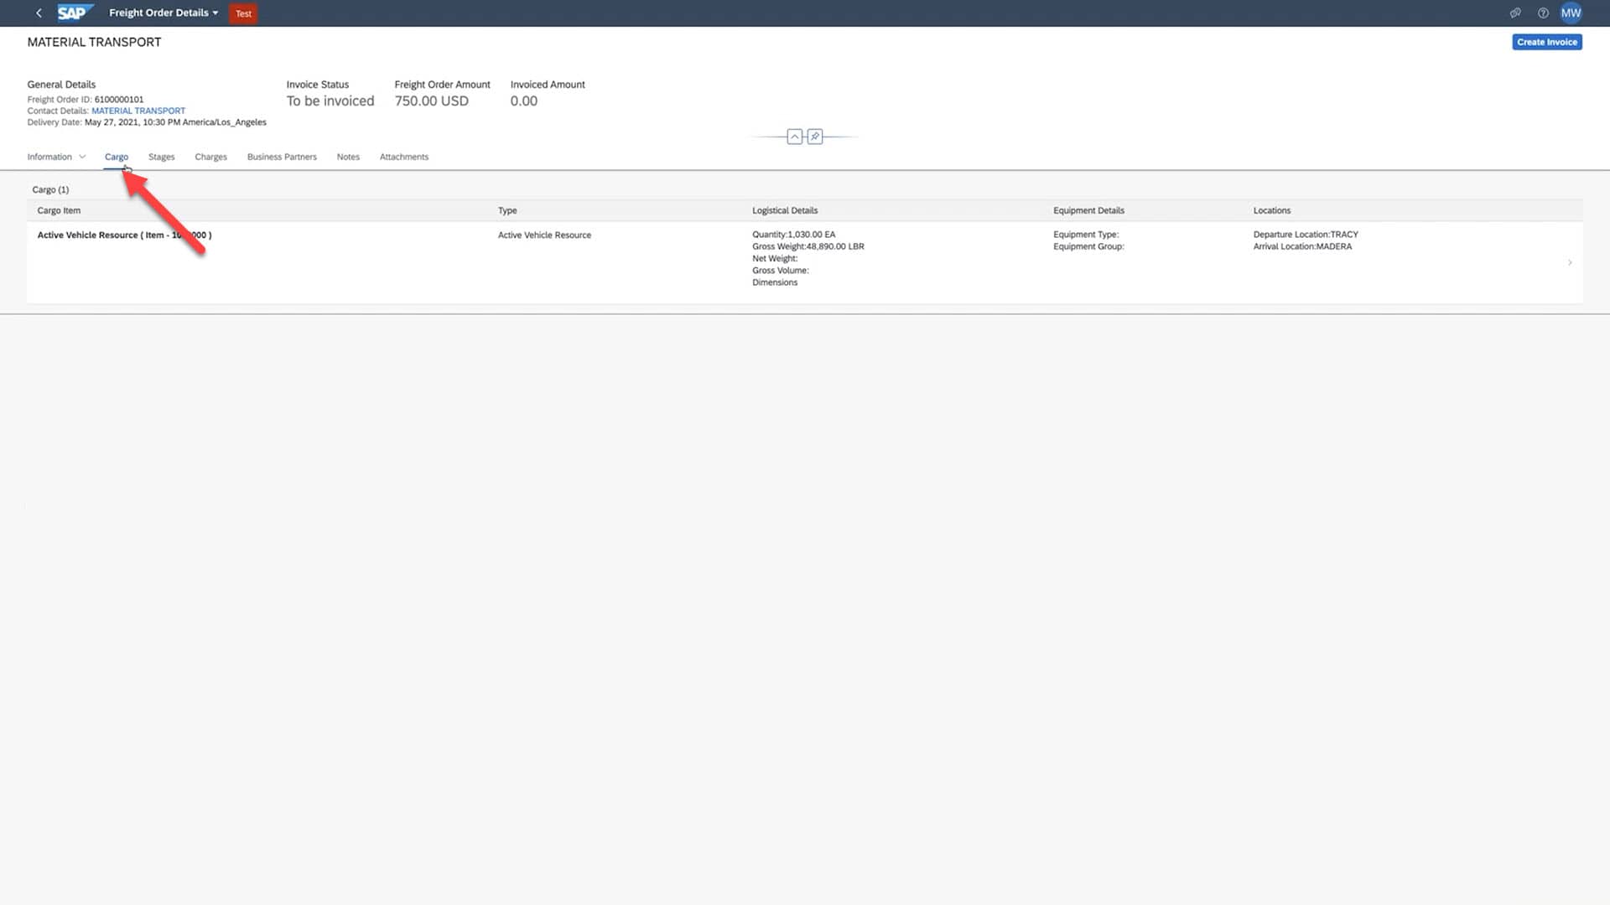The width and height of the screenshot is (1610, 905).
Task: Switch to the Notes tab
Action: click(x=348, y=157)
